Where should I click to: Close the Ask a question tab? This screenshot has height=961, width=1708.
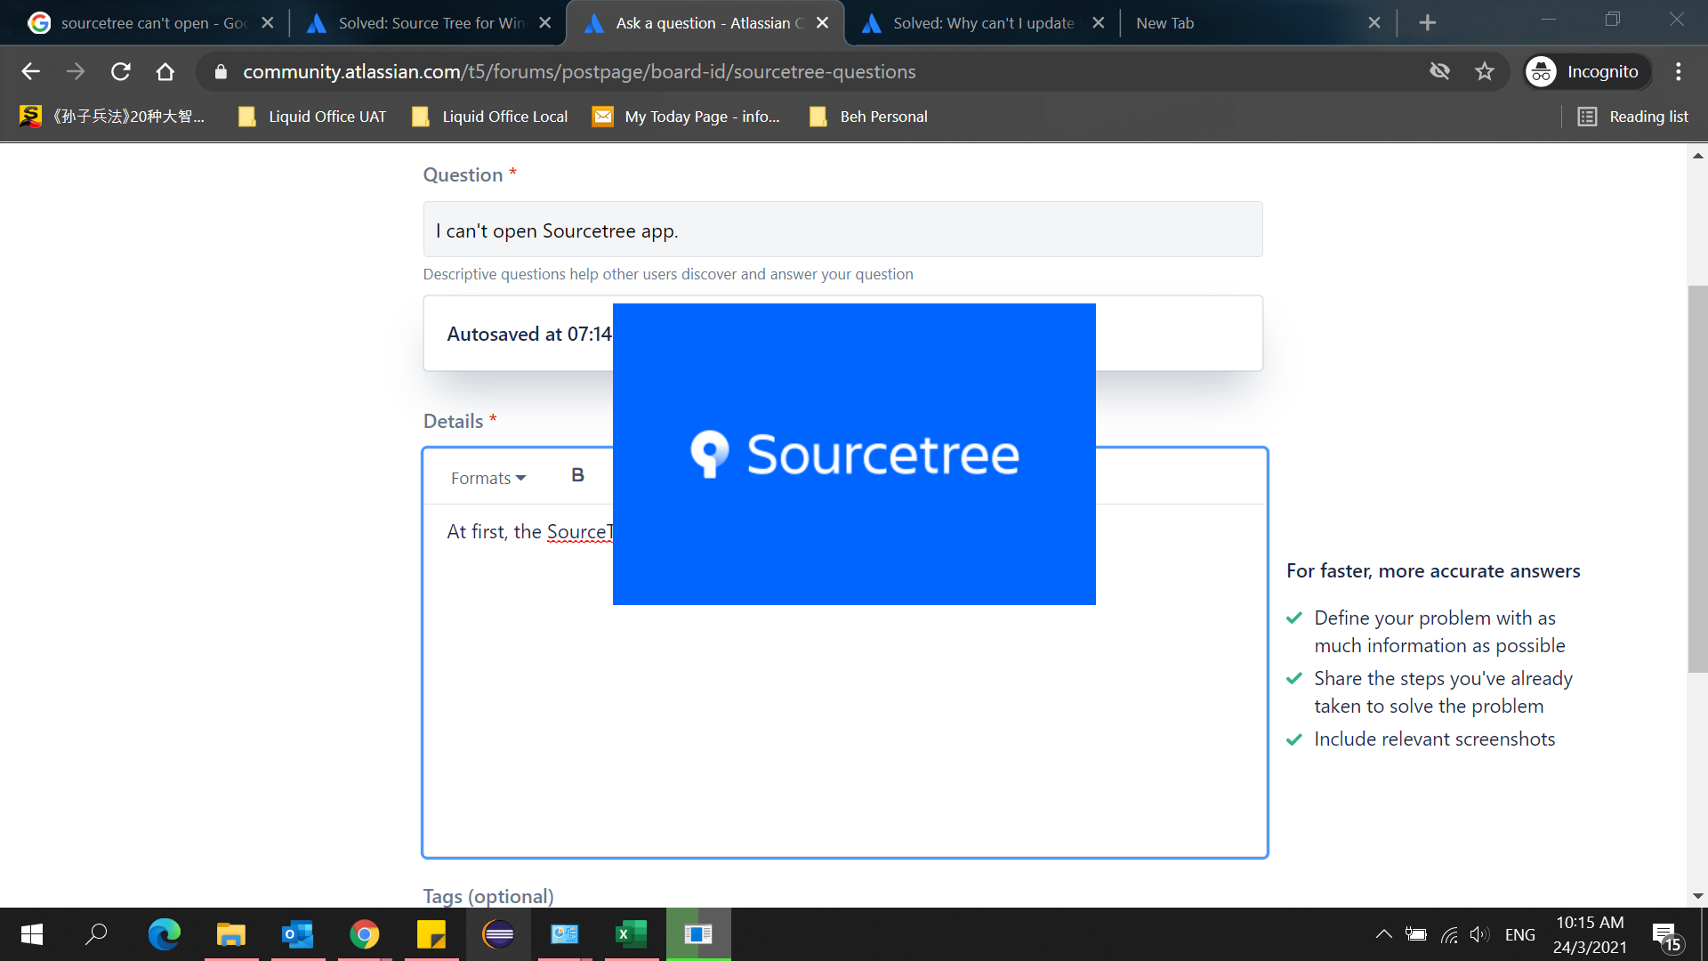(823, 23)
